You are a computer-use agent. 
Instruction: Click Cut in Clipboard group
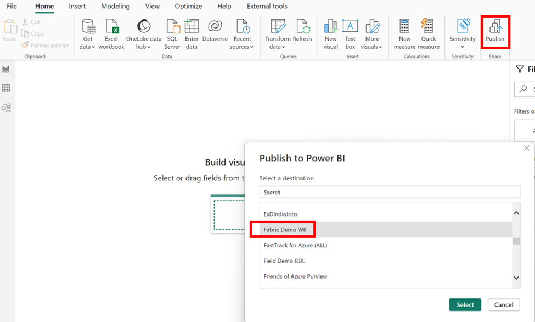pos(31,22)
